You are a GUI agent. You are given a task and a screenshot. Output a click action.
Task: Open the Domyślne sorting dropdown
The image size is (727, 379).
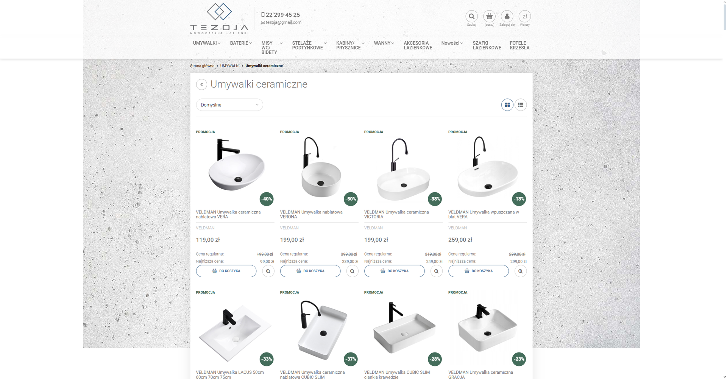[229, 105]
